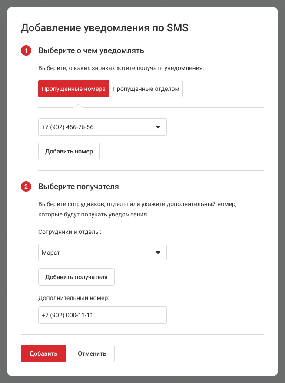Screen dimensions: 285x383
Task: Click the description text under step 1 heading
Action: tap(121, 68)
